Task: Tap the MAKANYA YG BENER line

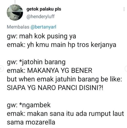Action: pos(49,71)
